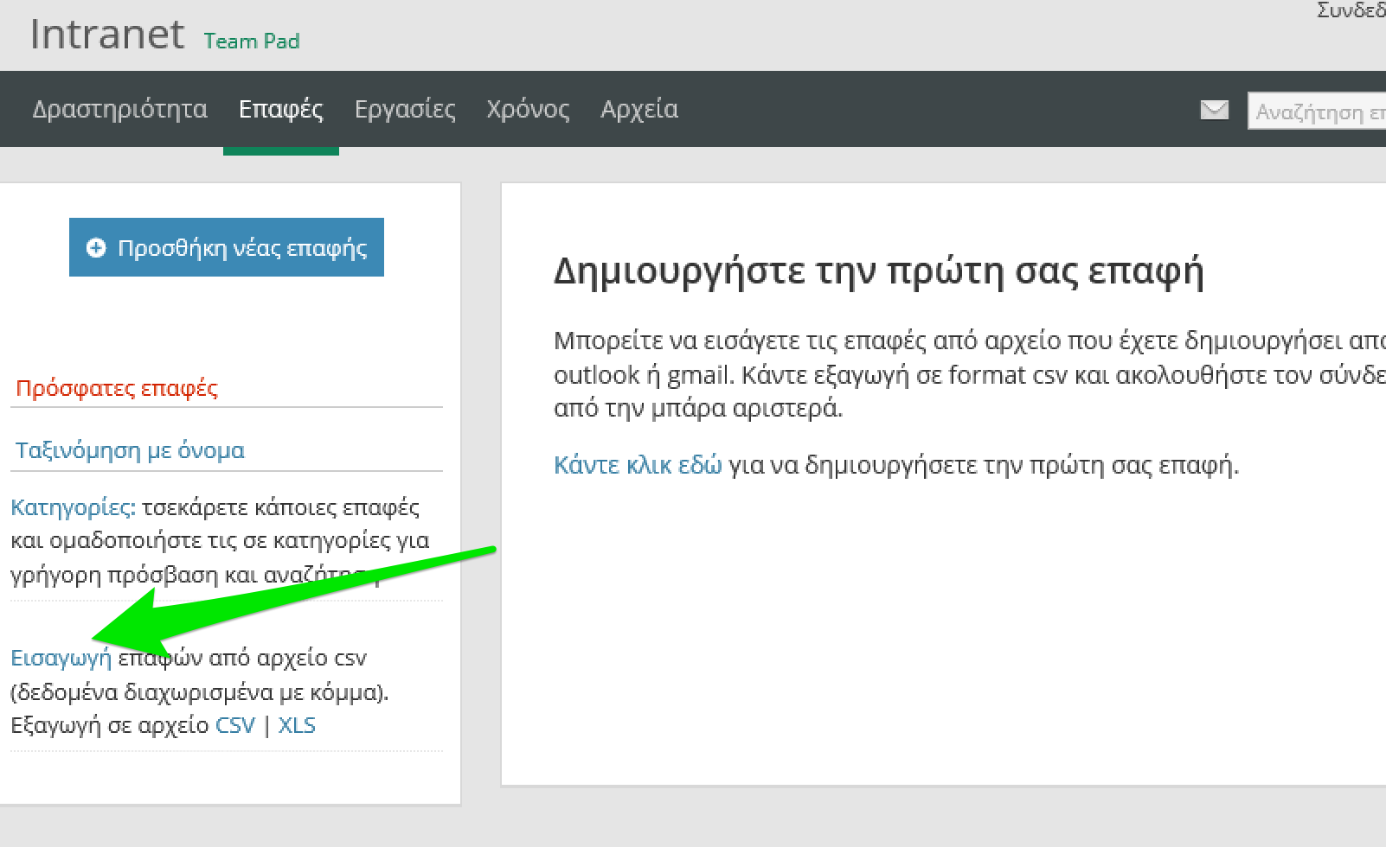Click the Δημιουργήστε την πρώτη σας επαφή heading
This screenshot has width=1386, height=847.
click(879, 270)
